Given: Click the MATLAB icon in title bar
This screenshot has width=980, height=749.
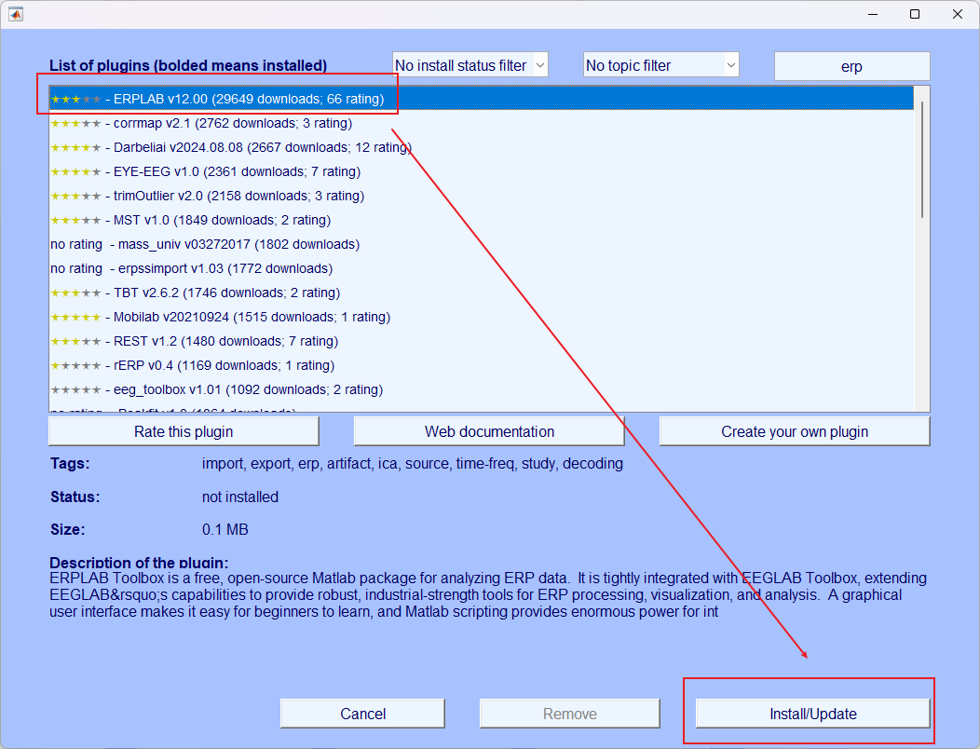Looking at the screenshot, I should [16, 14].
